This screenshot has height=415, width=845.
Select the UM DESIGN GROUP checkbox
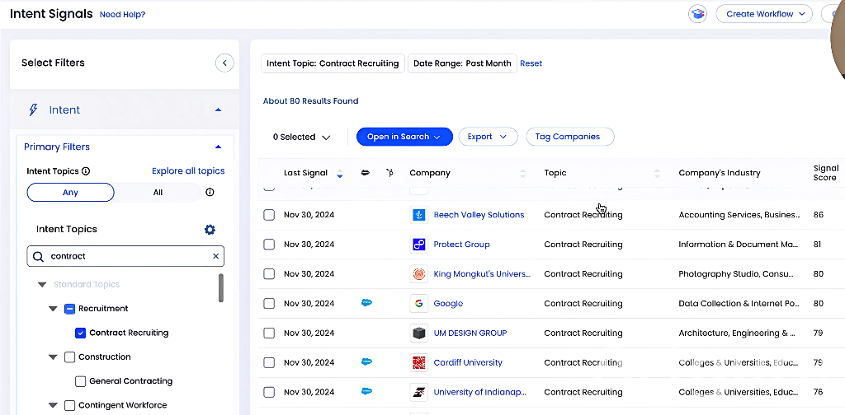[x=269, y=333]
